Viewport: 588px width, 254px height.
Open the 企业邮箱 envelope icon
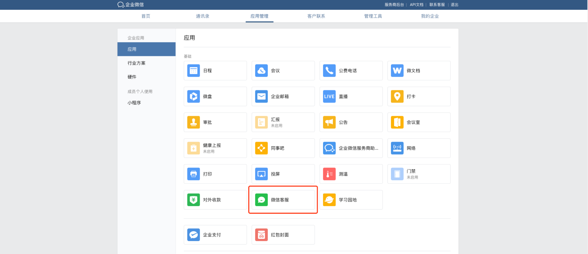pos(261,97)
